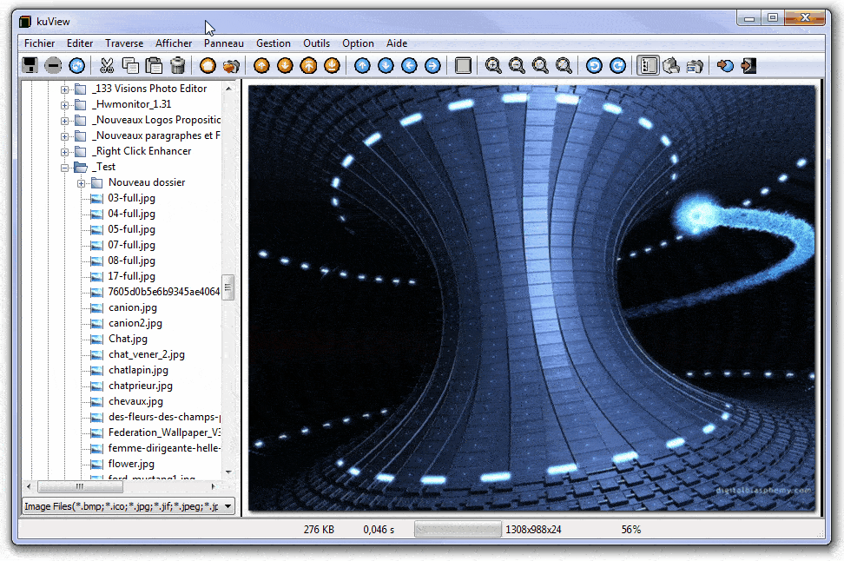Screen dimensions: 844x561
Task: Click the displayed blue tunnel image
Action: click(x=531, y=298)
